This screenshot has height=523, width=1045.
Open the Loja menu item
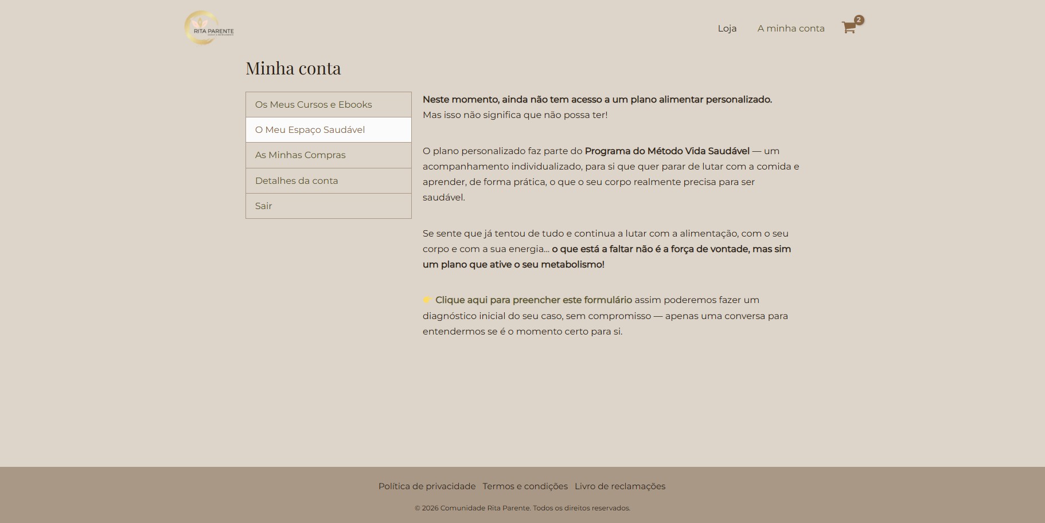(727, 27)
